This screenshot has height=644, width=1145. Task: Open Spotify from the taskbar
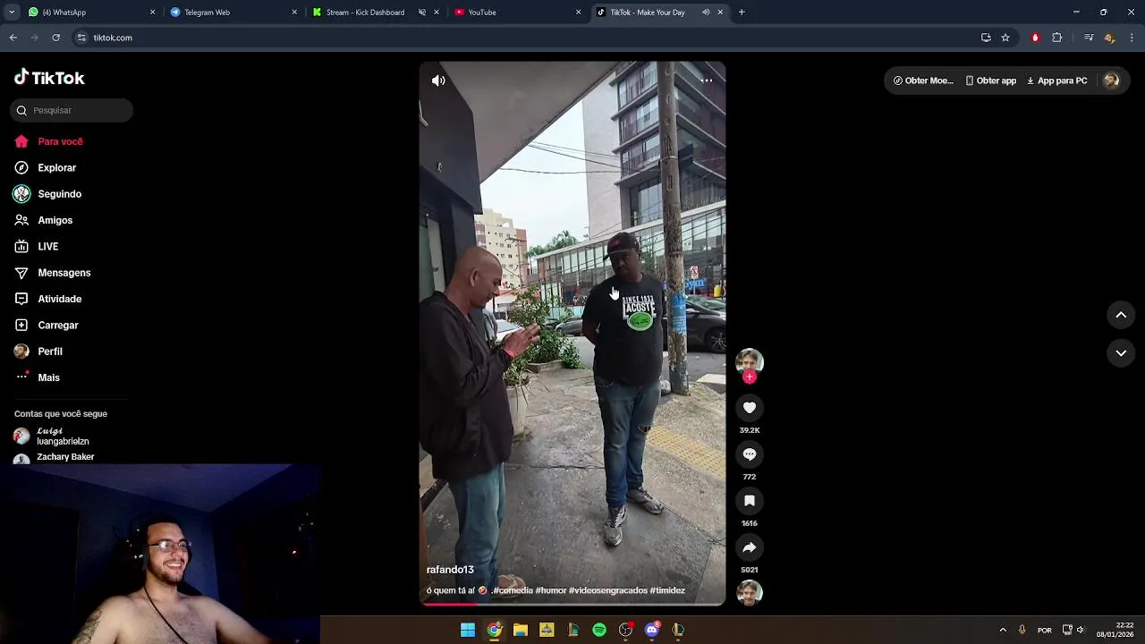tap(599, 630)
